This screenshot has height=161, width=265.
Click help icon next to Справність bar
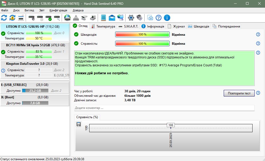tap(258, 43)
